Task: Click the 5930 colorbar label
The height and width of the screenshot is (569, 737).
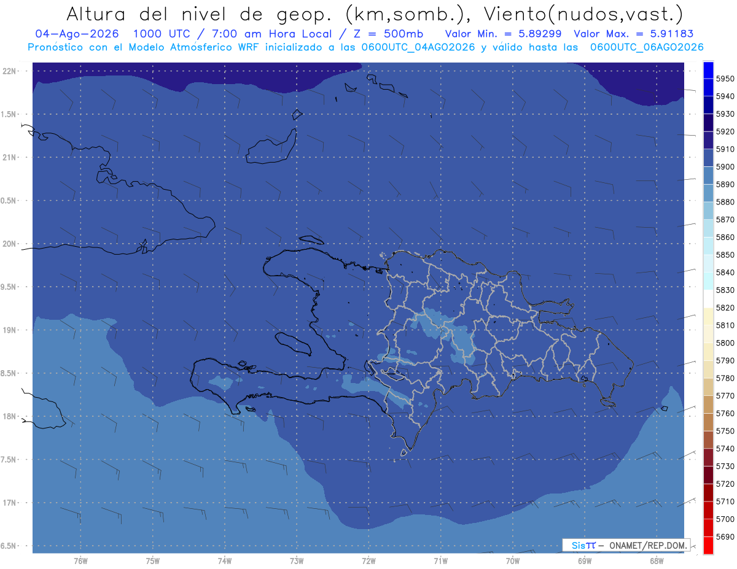Action: [x=725, y=114]
